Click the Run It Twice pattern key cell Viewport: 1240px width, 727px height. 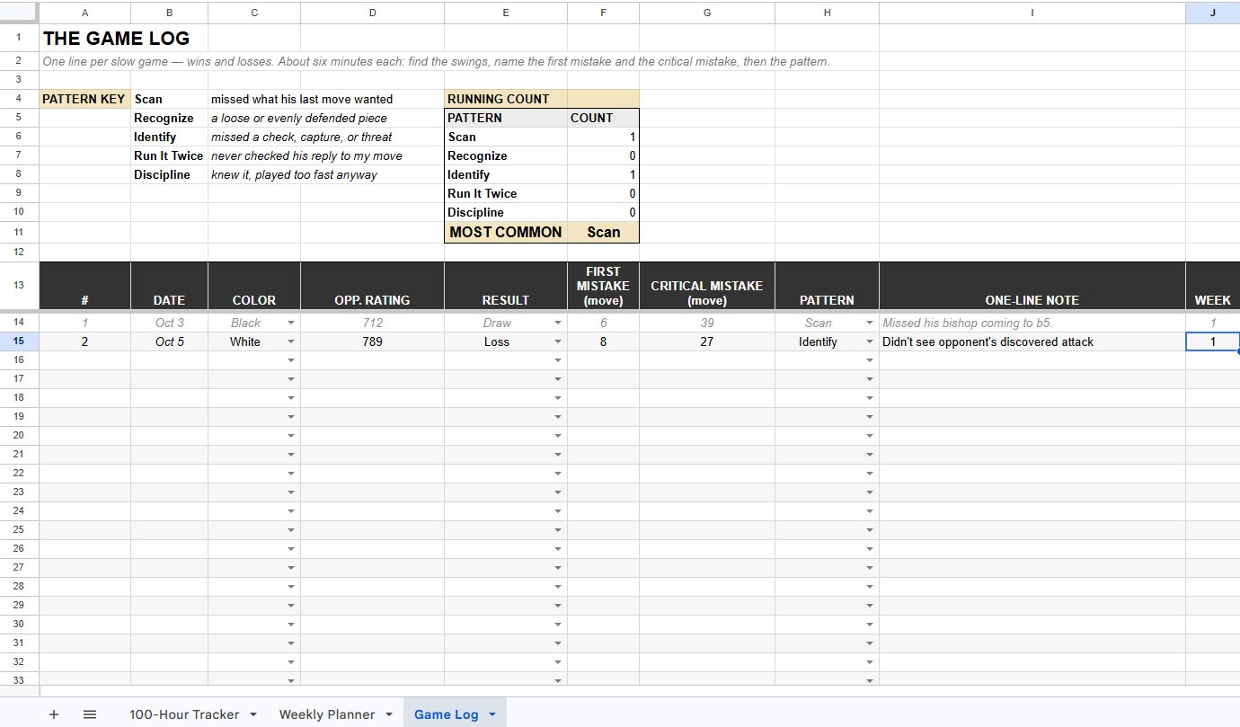pos(169,155)
